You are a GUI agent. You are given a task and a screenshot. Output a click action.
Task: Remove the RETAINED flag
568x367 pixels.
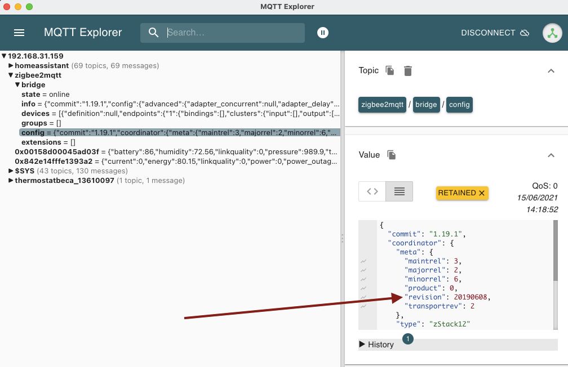(482, 193)
